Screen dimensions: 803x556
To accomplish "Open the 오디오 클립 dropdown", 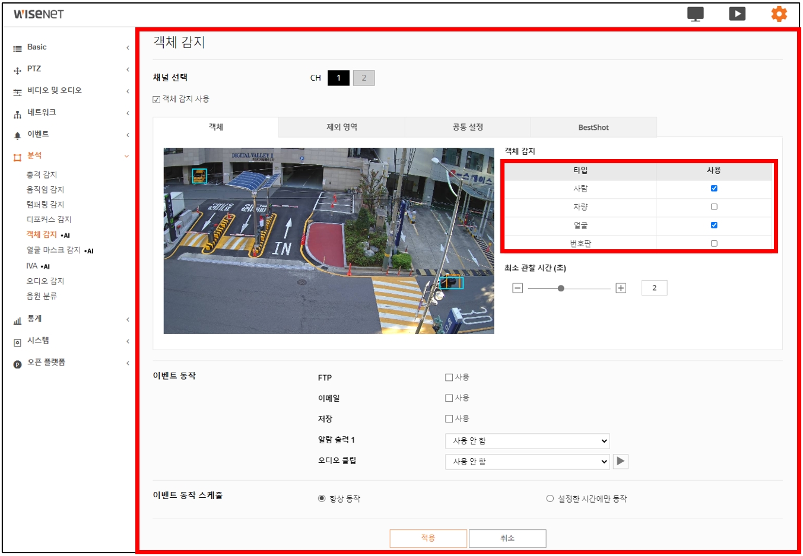I will pos(527,462).
